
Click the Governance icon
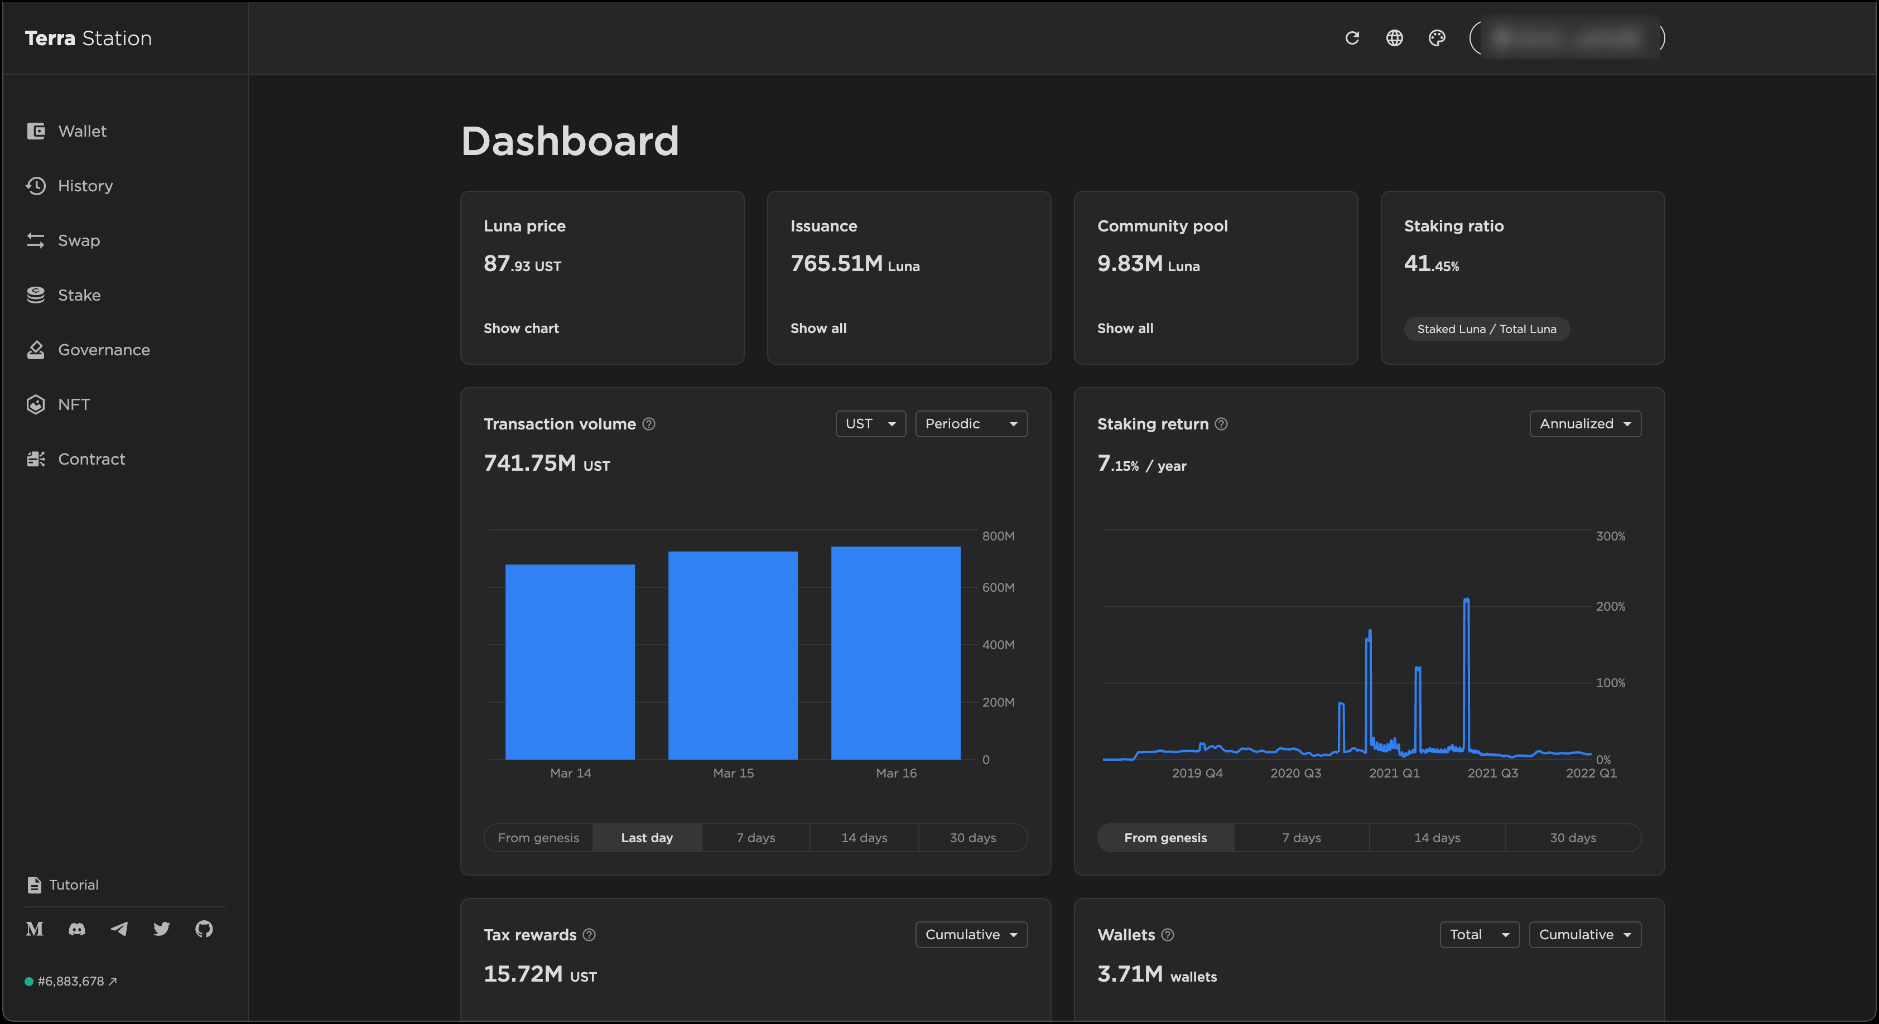tap(36, 349)
